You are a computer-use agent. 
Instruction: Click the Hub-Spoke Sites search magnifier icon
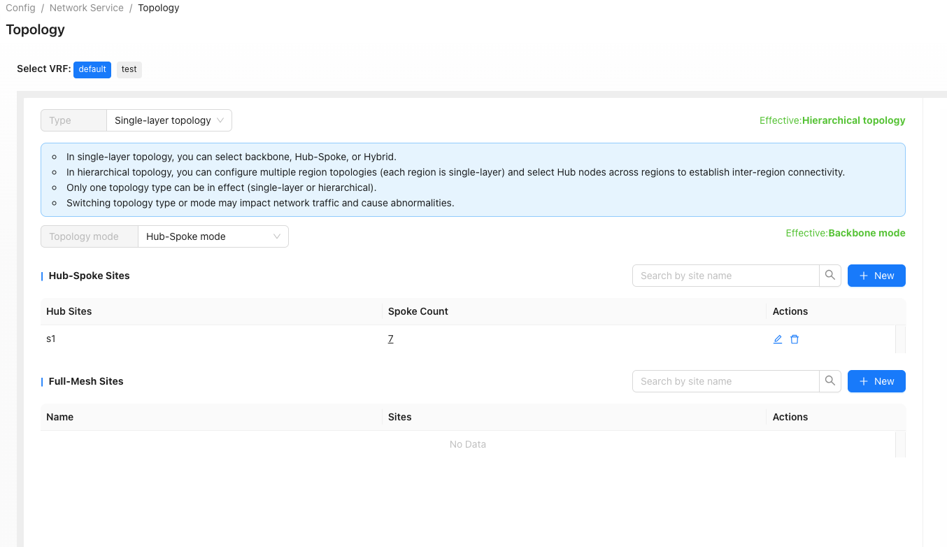click(830, 276)
